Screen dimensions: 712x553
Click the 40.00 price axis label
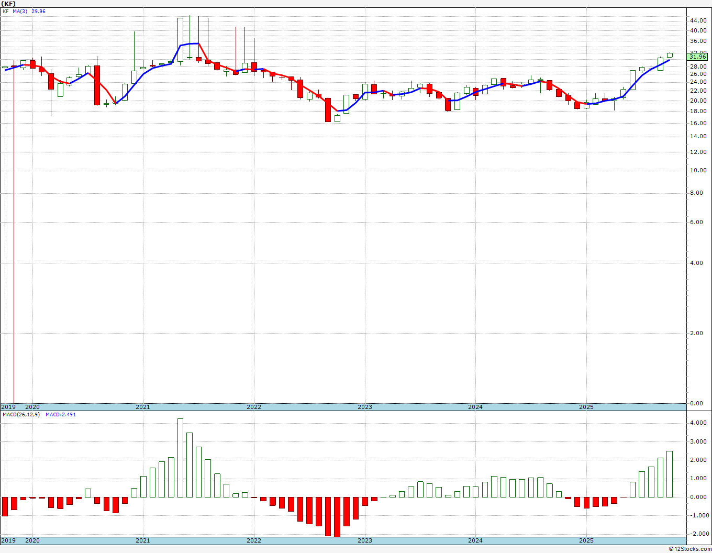click(x=698, y=30)
